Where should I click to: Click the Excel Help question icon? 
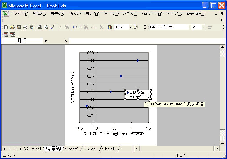[136, 27]
